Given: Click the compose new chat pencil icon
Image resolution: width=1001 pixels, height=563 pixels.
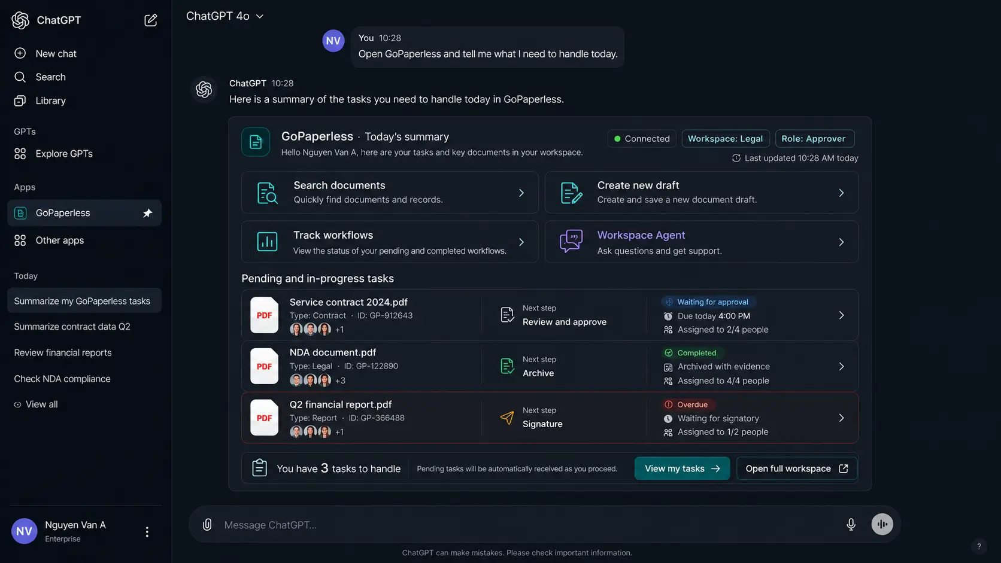Looking at the screenshot, I should tap(150, 20).
